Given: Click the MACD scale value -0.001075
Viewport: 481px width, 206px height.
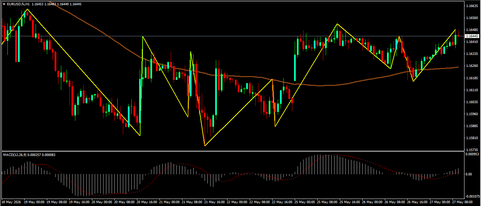Looking at the screenshot, I should (x=472, y=197).
